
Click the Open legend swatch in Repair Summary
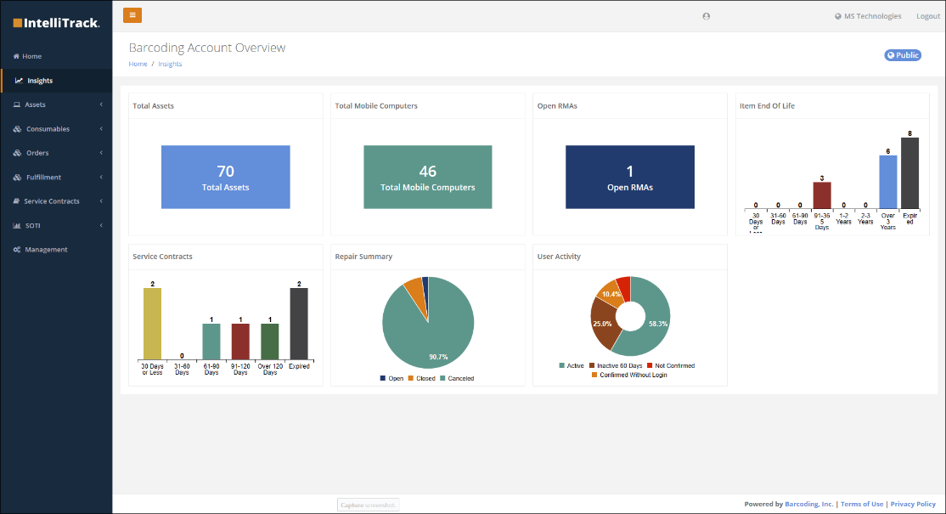382,378
